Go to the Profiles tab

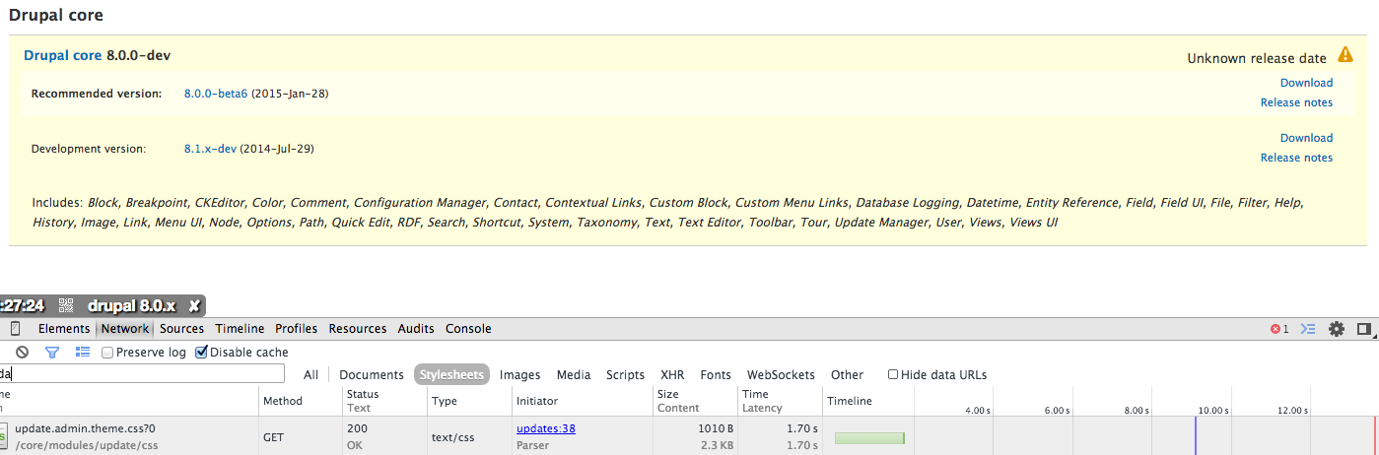[296, 329]
